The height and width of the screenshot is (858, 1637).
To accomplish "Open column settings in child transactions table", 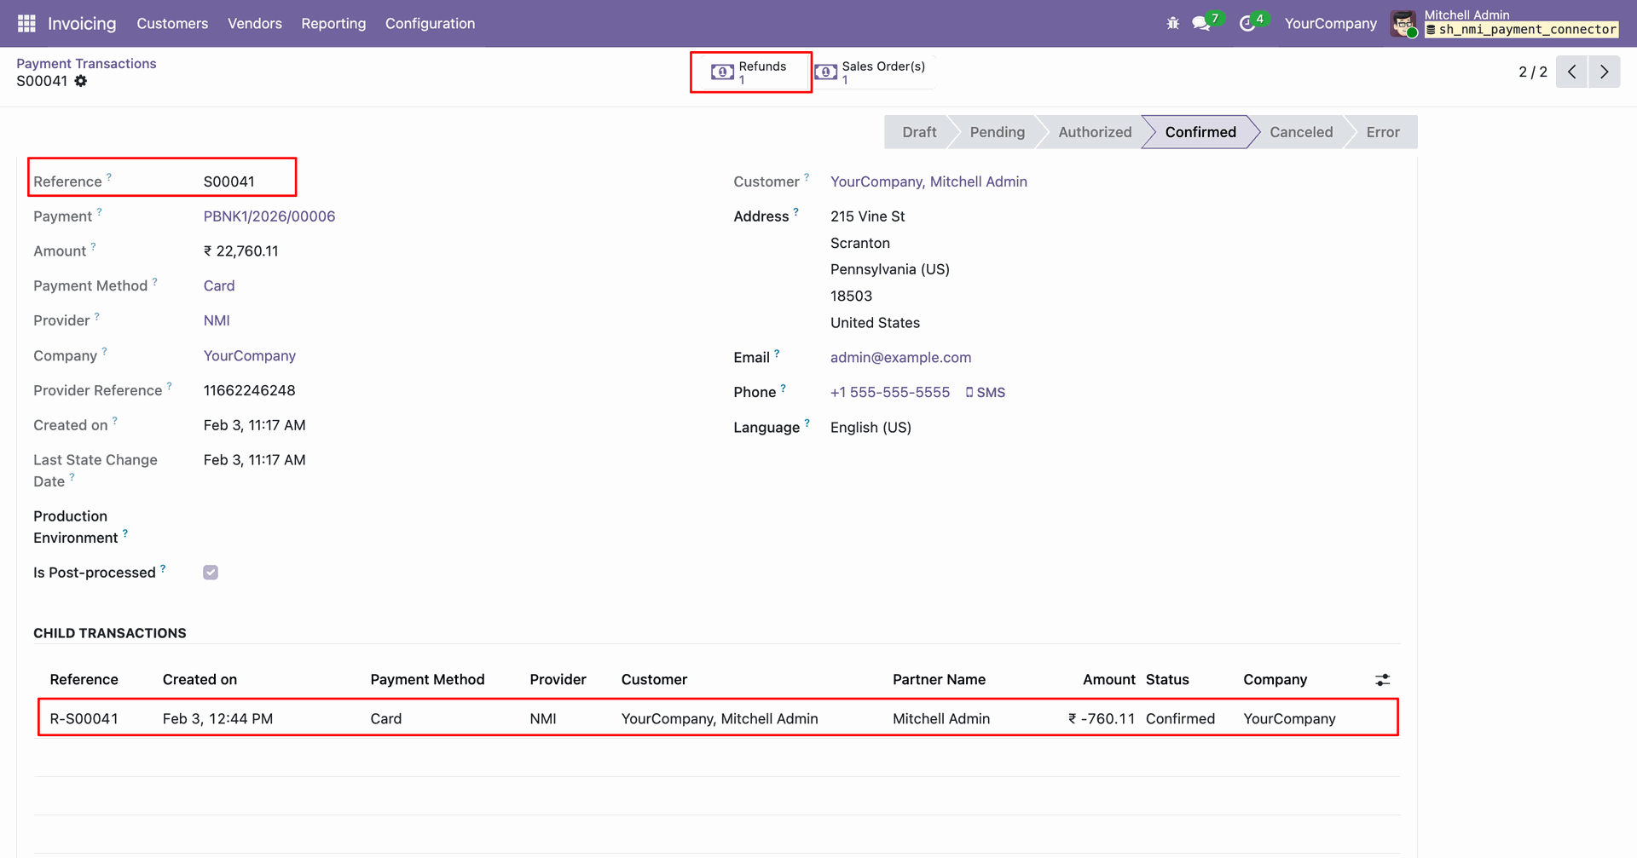I will point(1382,680).
